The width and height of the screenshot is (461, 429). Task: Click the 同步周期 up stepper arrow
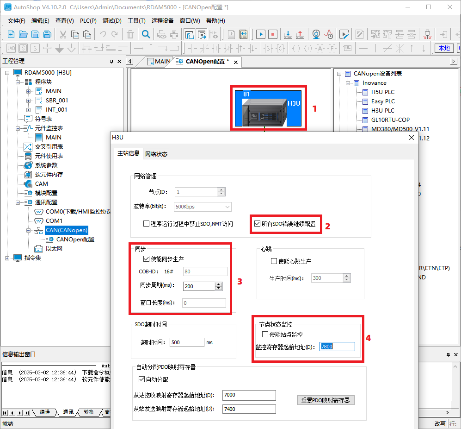coord(219,284)
